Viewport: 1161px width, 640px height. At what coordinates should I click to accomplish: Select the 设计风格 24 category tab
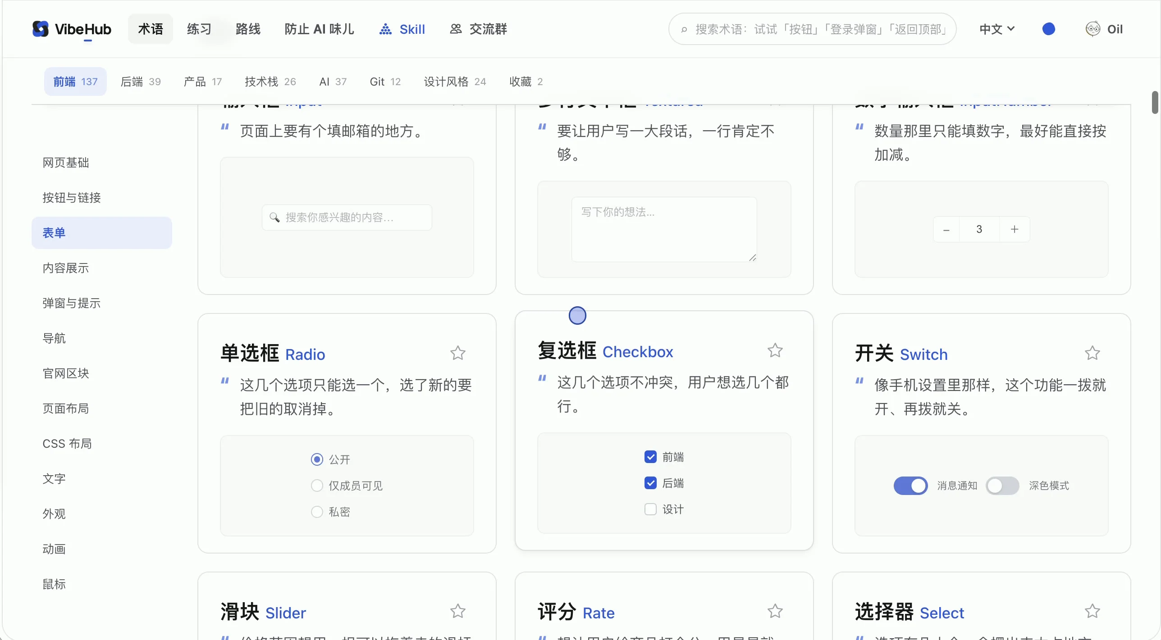click(455, 82)
